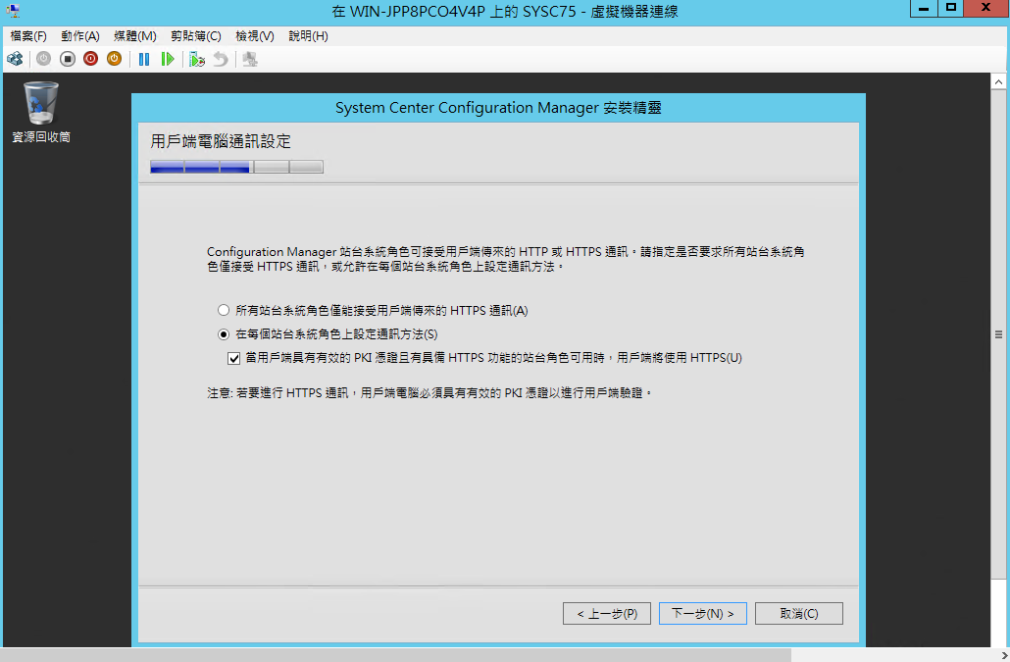Open the 媒體(M) menu
Viewport: 1010px width, 662px height.
[135, 36]
